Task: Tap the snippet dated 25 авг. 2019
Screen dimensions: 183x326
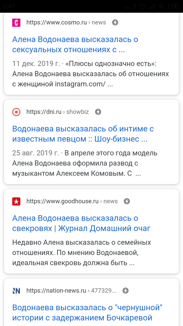Action: click(85, 164)
